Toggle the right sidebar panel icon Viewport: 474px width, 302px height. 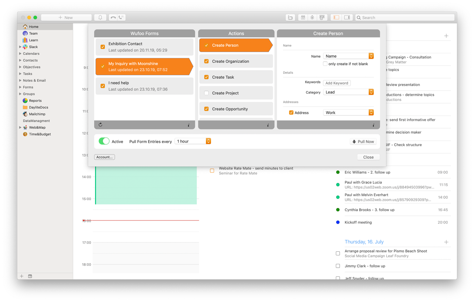347,17
